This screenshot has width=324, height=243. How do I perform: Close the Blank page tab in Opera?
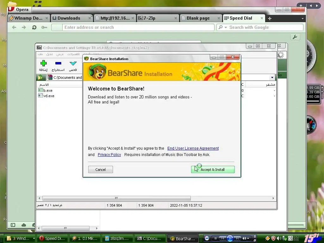coord(219,18)
